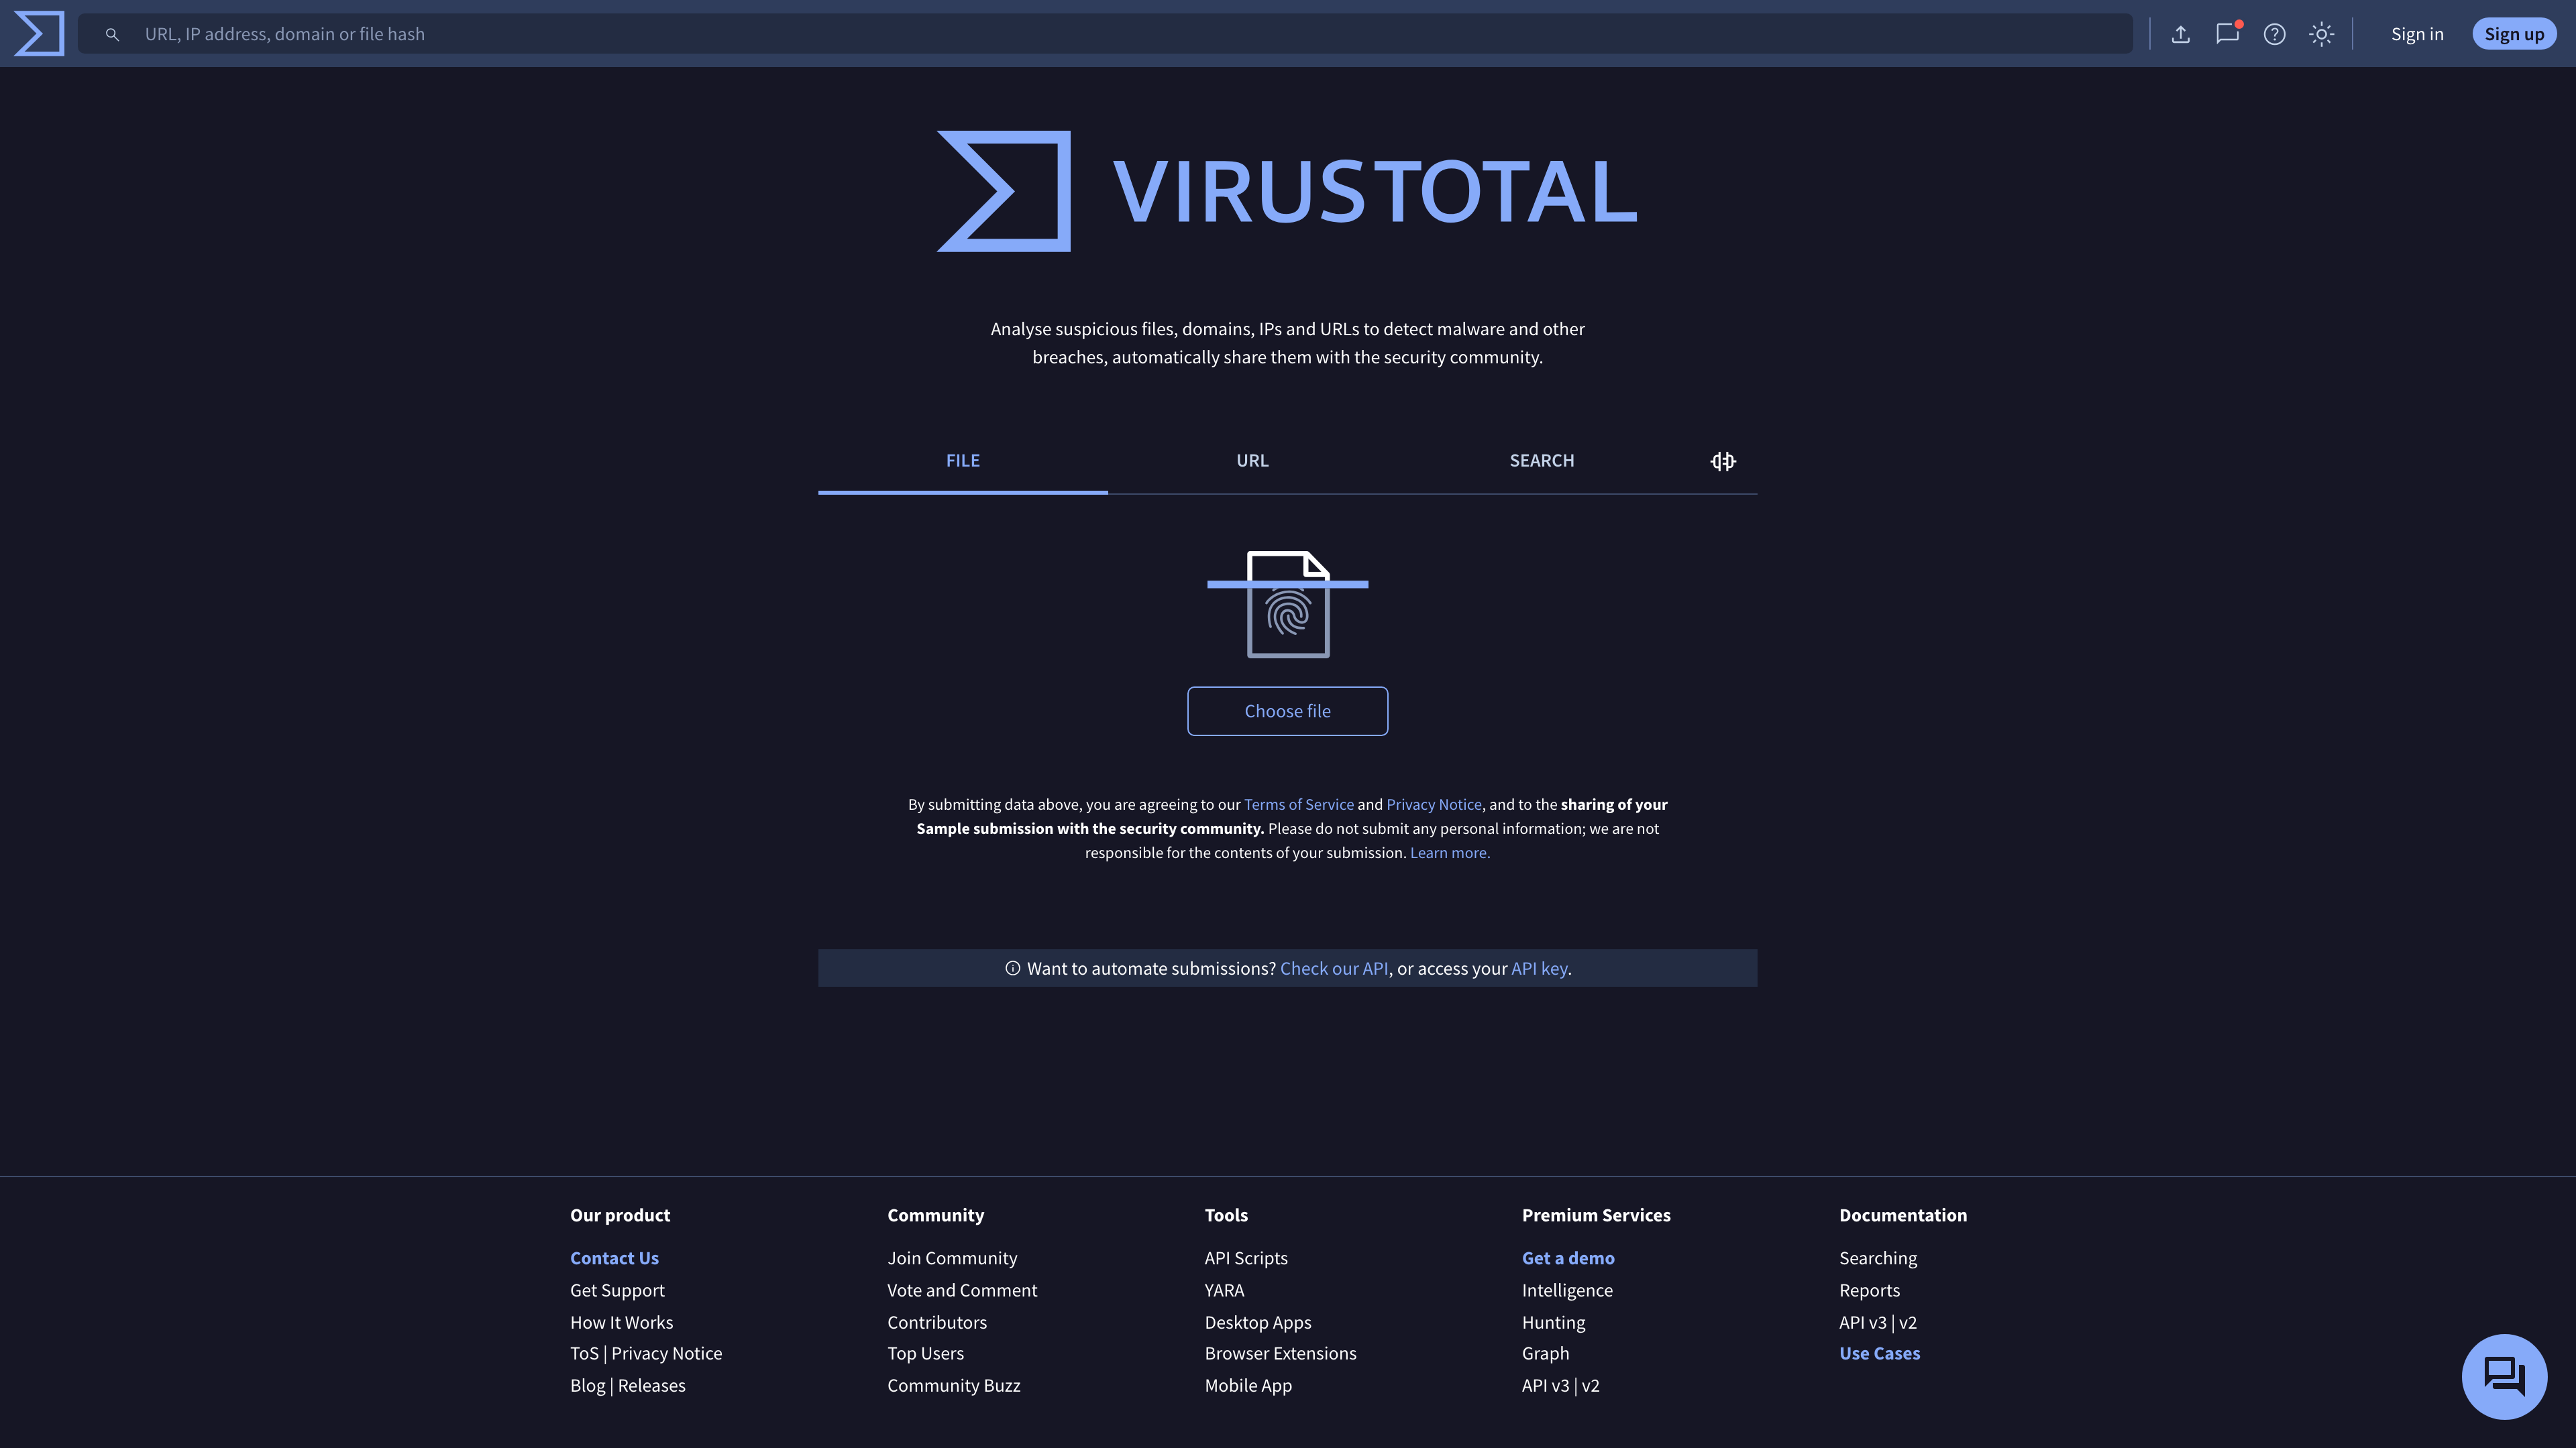Click the upload file icon in header

click(x=2181, y=34)
